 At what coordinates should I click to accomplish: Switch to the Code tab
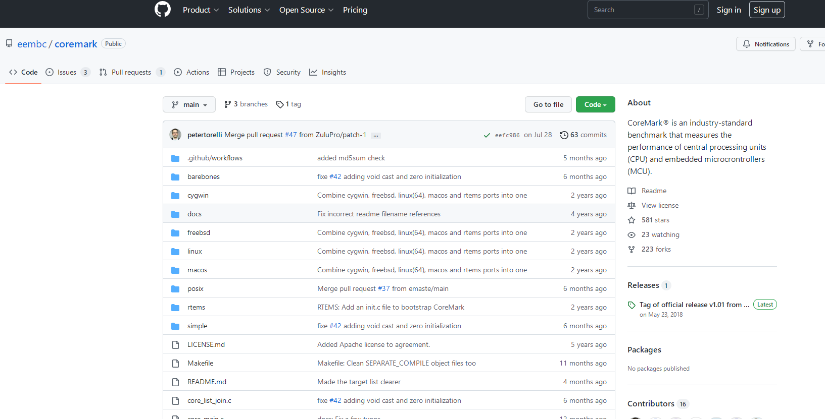pyautogui.click(x=23, y=72)
